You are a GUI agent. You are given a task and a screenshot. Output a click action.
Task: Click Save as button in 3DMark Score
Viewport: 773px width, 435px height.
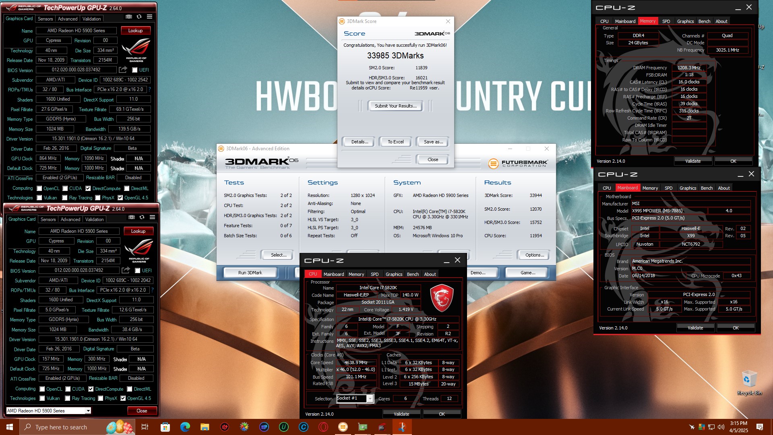point(433,142)
